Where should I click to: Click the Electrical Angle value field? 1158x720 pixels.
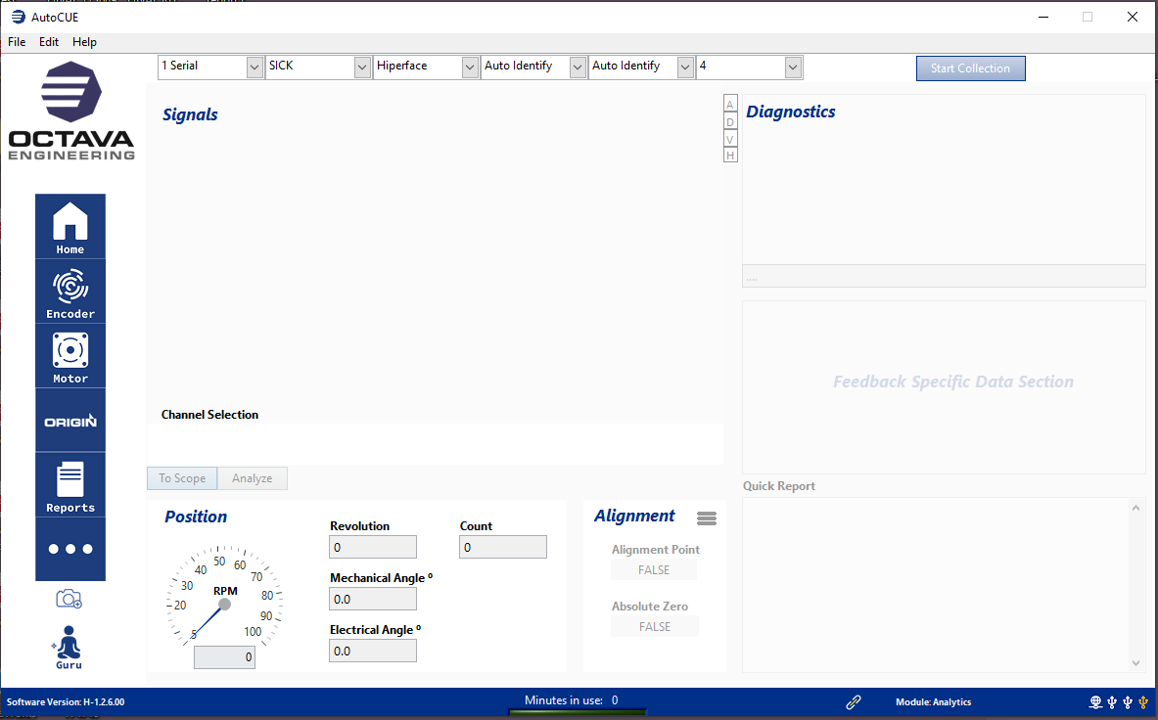373,651
